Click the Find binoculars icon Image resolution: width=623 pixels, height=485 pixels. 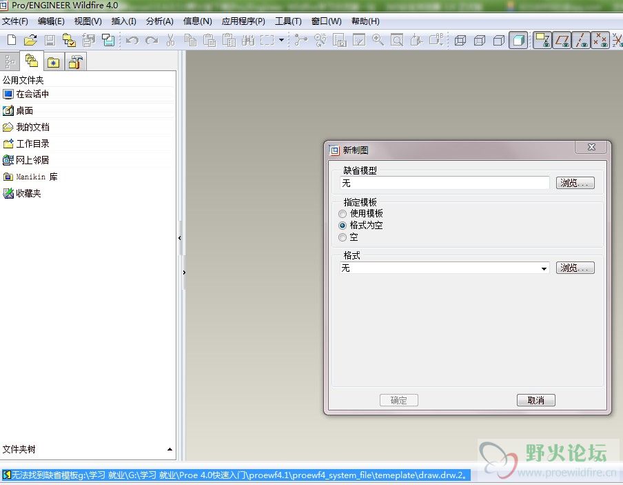pyautogui.click(x=248, y=40)
